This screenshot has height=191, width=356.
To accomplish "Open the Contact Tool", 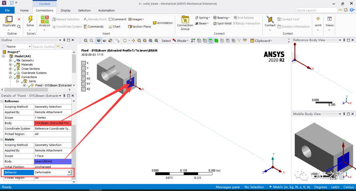I will [x=288, y=19].
